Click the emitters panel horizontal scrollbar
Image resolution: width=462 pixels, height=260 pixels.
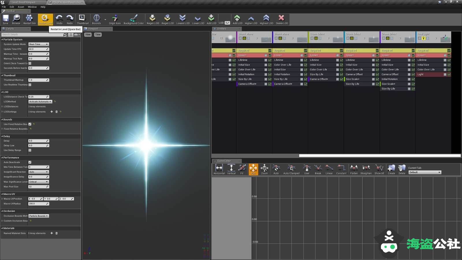click(x=379, y=156)
